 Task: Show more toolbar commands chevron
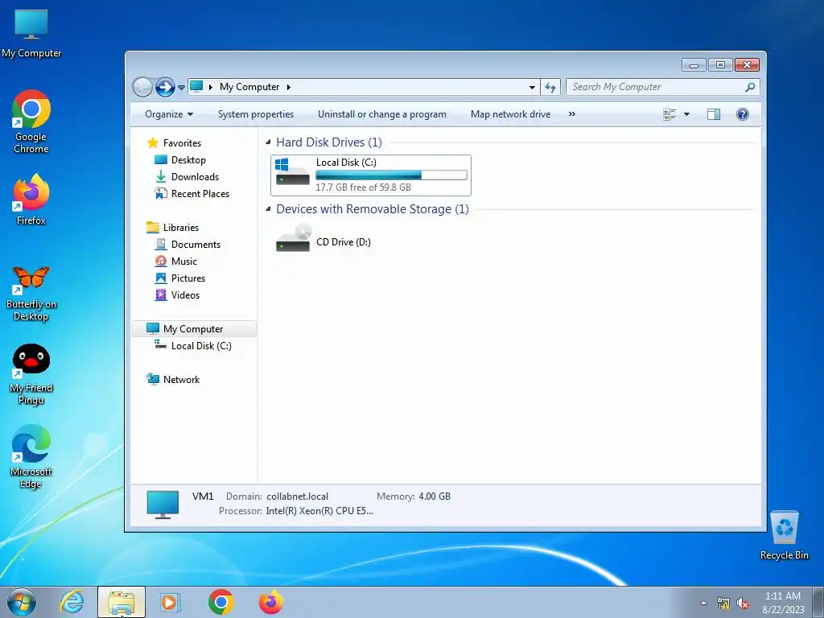click(572, 114)
